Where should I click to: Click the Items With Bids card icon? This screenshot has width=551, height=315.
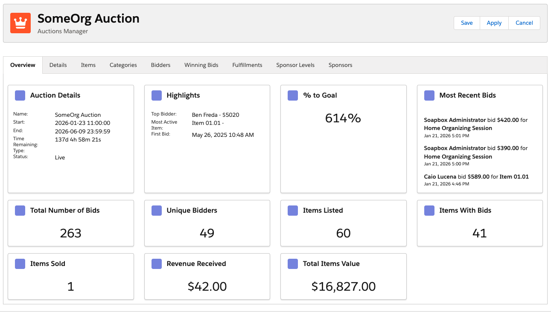tap(429, 211)
